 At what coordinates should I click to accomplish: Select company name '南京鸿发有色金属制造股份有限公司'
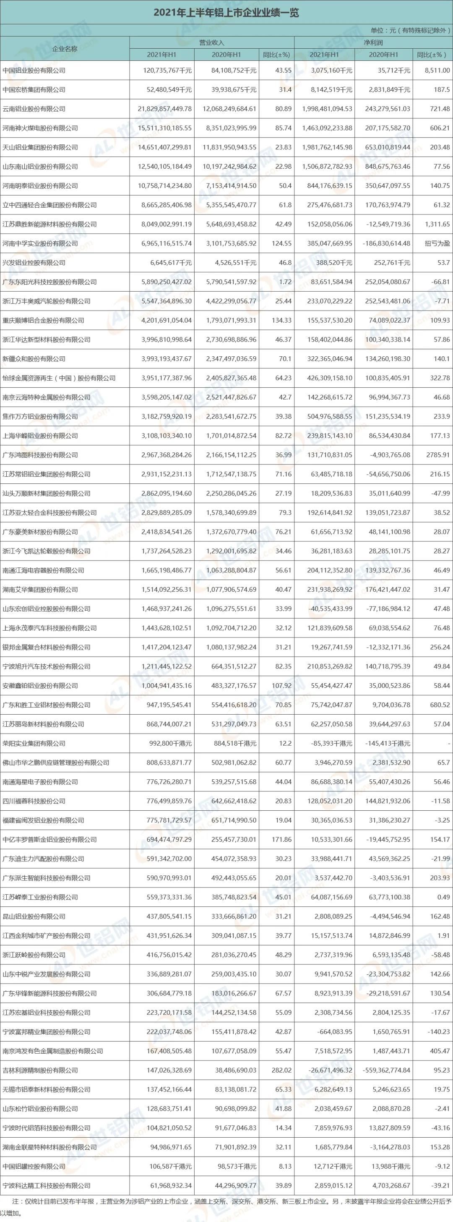[x=53, y=1051]
